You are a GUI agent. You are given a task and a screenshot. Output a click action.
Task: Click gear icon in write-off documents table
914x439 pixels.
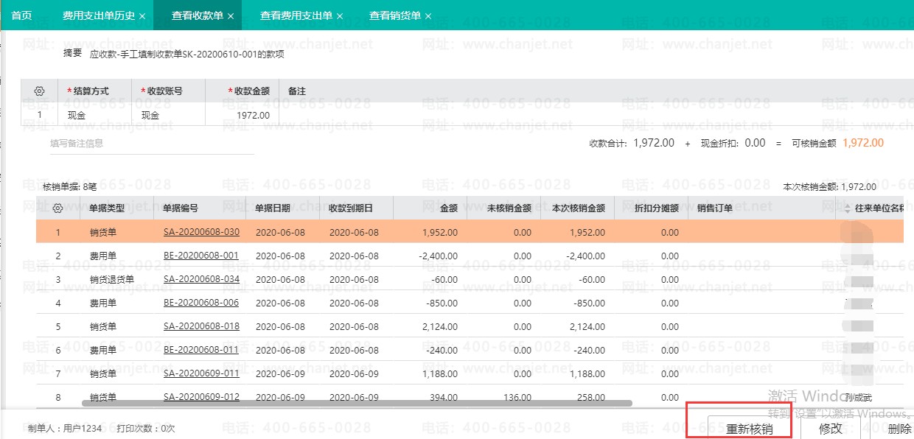pos(58,208)
